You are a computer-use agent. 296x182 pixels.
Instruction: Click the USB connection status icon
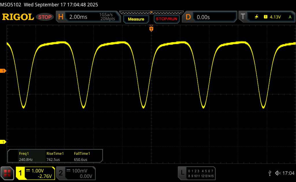(270, 173)
